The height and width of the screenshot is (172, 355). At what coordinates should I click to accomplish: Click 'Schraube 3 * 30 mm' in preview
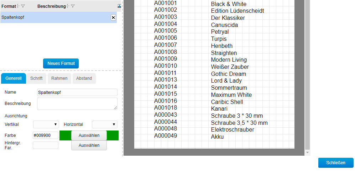pyautogui.click(x=237, y=116)
